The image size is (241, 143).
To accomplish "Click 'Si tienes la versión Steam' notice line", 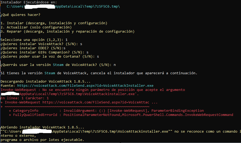I will click(x=99, y=73).
